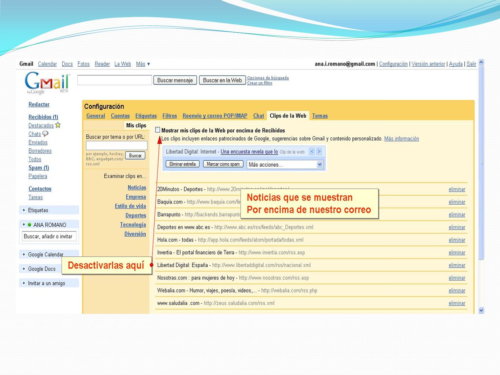Expand the Etiquetas panel
This screenshot has width=500, height=375.
[24, 210]
